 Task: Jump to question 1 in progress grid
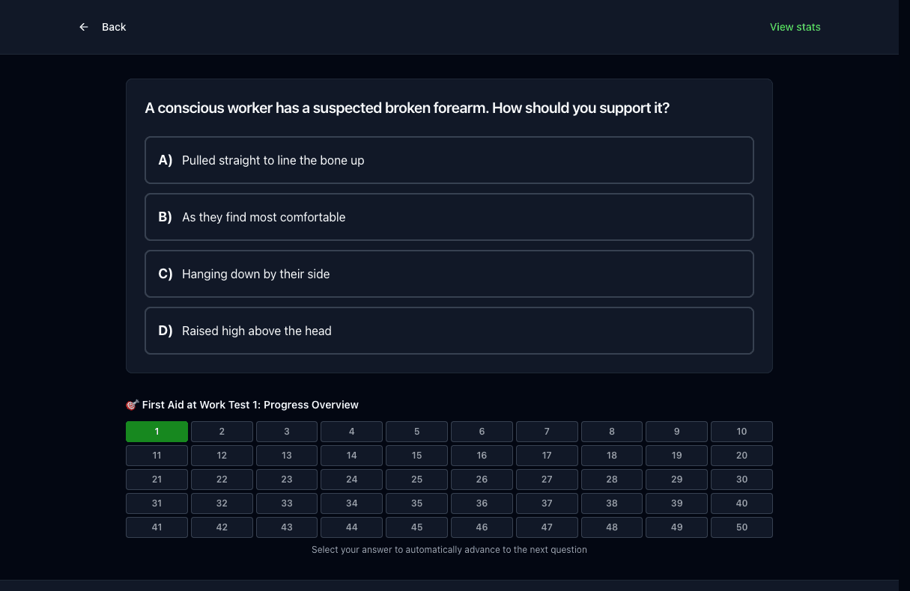[157, 432]
